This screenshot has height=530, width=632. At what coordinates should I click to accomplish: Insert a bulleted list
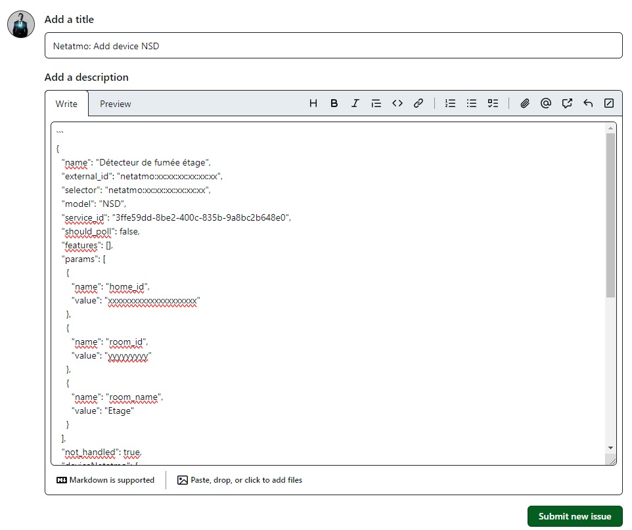click(472, 103)
